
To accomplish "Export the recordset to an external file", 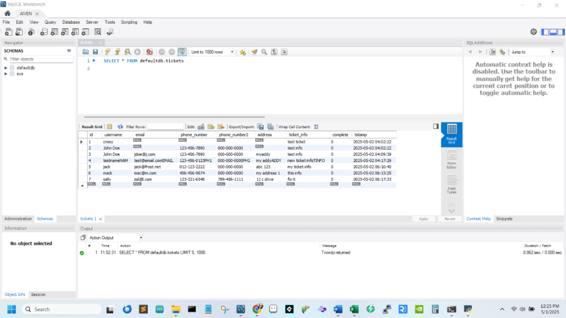I will [x=260, y=127].
